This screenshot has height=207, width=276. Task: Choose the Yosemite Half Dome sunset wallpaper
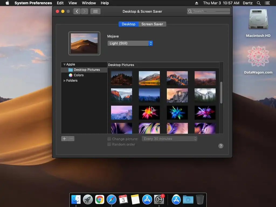pos(177,95)
